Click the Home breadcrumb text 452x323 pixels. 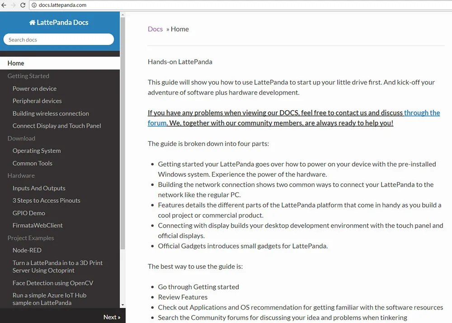180,29
